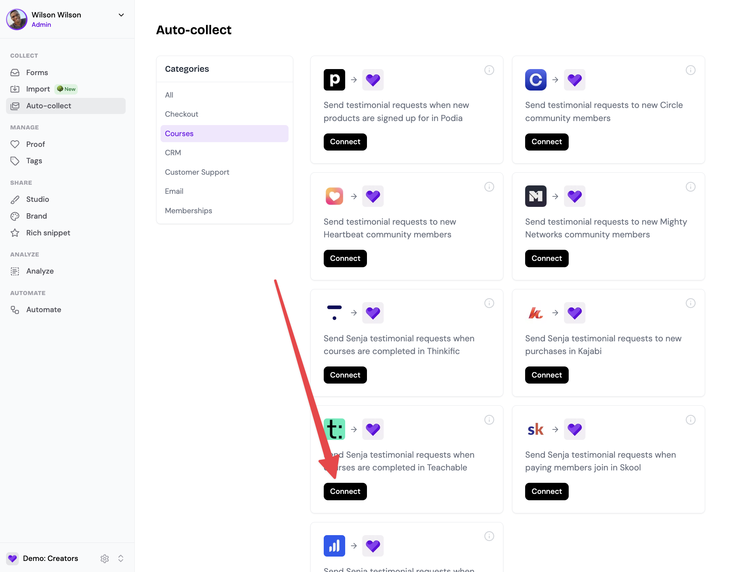750x572 pixels.
Task: Select the Courses category
Action: tap(224, 133)
